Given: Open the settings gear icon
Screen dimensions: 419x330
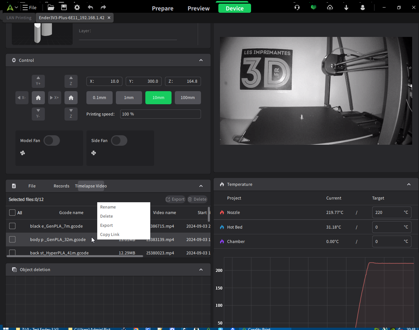Looking at the screenshot, I should (77, 7).
